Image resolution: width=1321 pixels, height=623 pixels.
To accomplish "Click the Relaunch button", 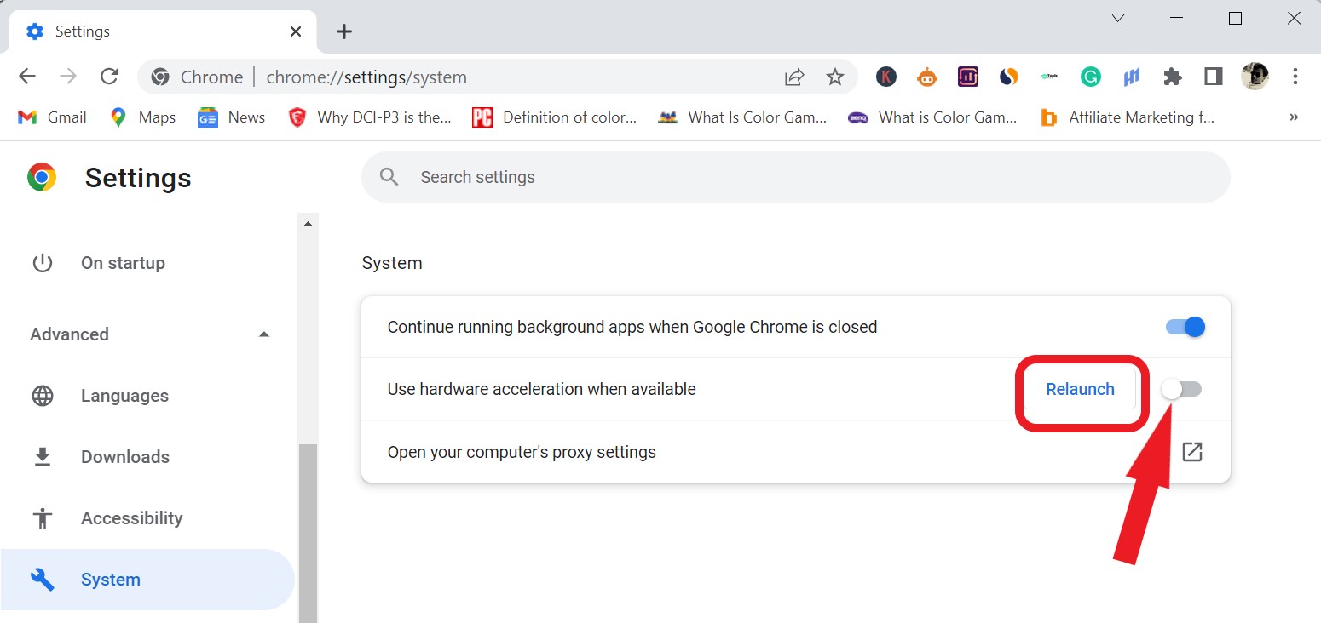I will coord(1080,389).
